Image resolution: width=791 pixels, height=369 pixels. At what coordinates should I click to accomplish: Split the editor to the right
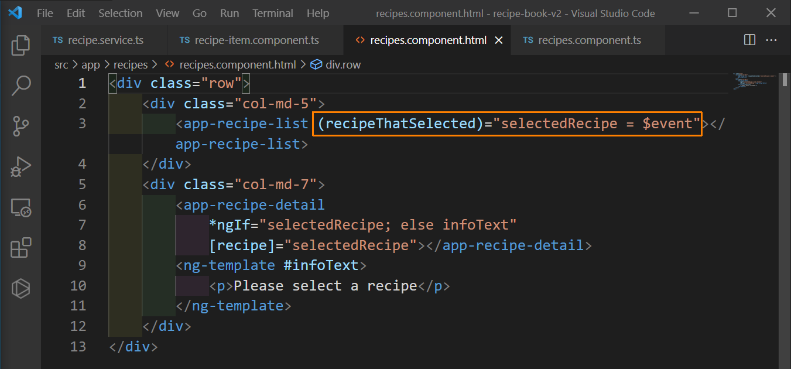(x=749, y=40)
